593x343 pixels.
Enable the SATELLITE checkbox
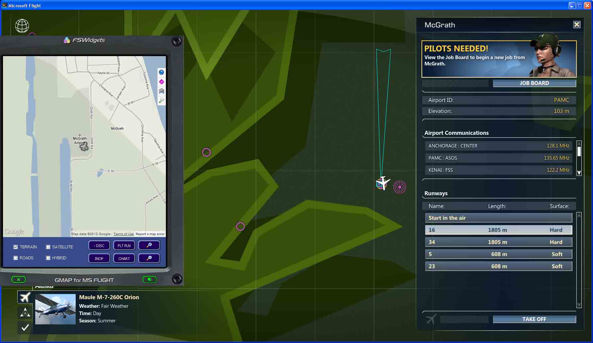point(48,247)
